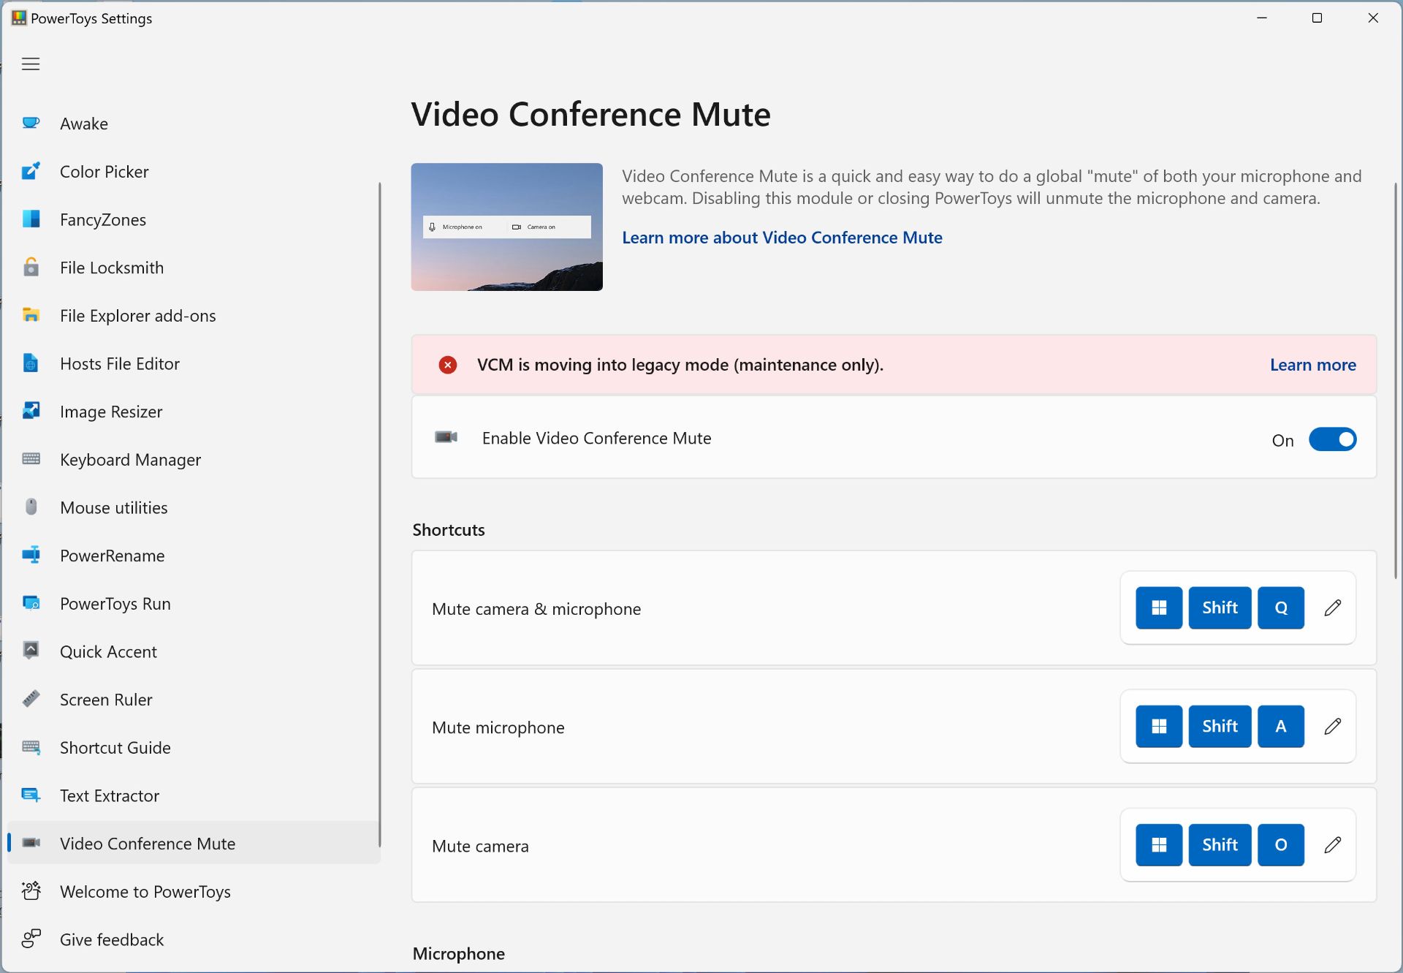
Task: Click the FancyZones sidebar icon
Action: [x=31, y=219]
